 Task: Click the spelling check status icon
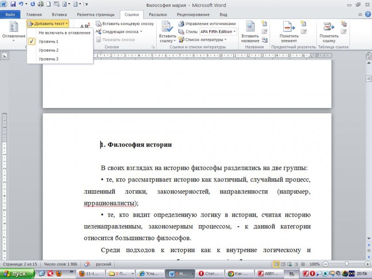tap(87, 264)
